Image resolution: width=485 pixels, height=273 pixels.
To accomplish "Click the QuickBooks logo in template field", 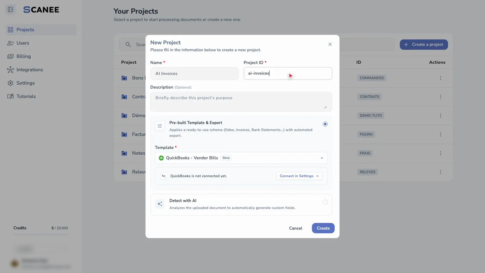I will point(161,158).
